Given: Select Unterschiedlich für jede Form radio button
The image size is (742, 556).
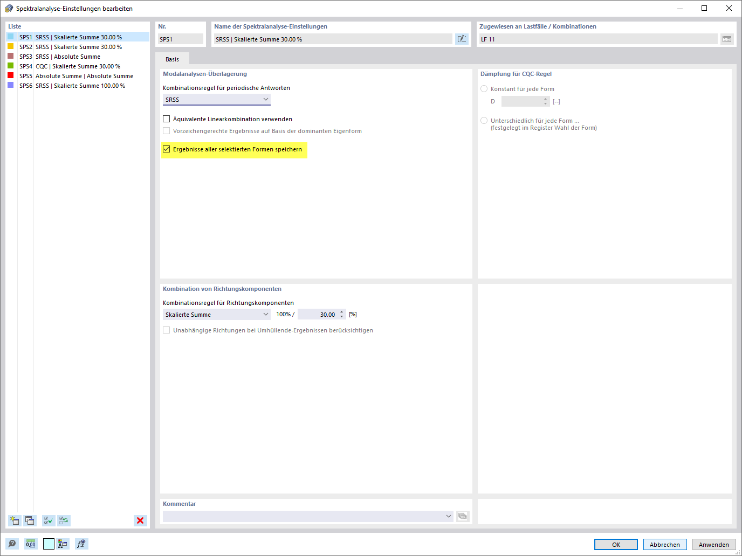Looking at the screenshot, I should tap(484, 121).
